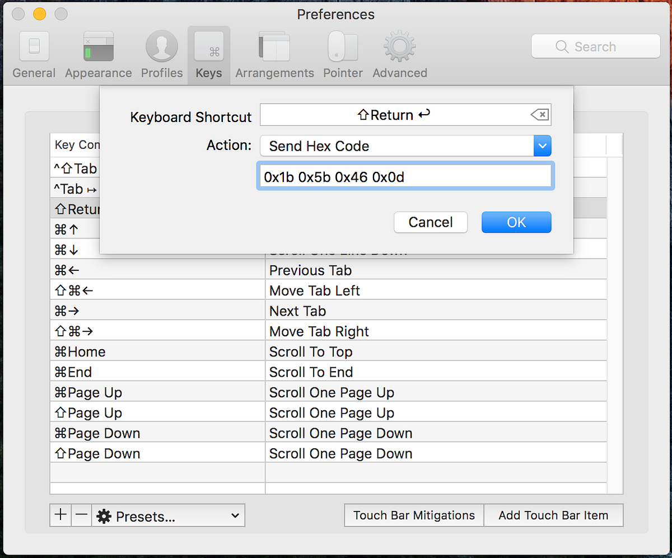Open the Arrangements preferences pane

pyautogui.click(x=274, y=53)
